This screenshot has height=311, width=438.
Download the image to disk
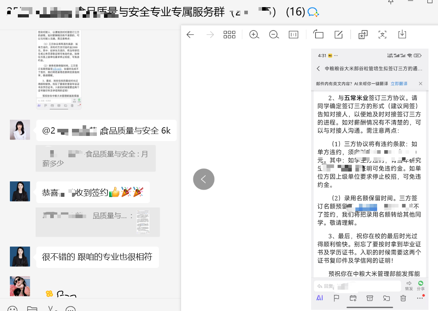[x=402, y=34]
